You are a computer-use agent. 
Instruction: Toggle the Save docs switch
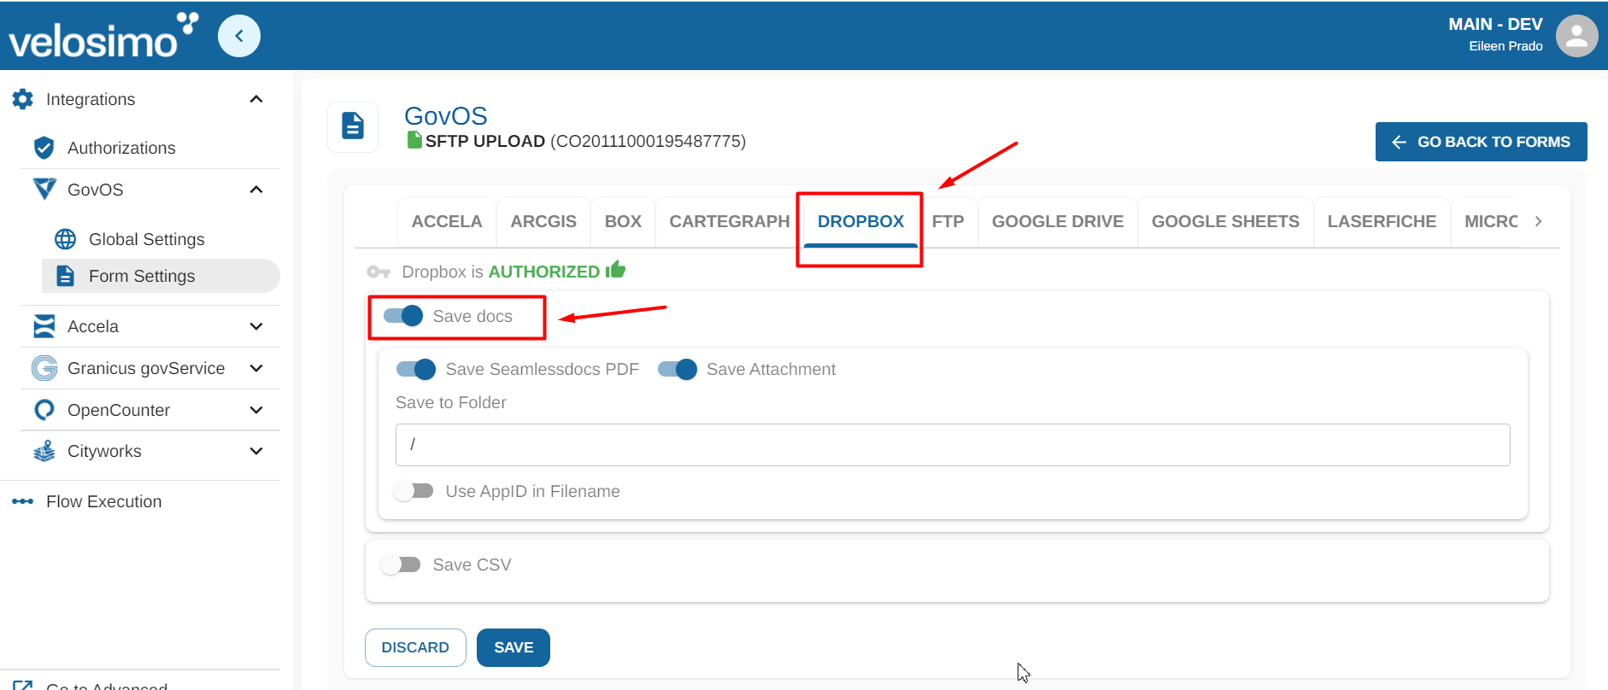pos(402,316)
